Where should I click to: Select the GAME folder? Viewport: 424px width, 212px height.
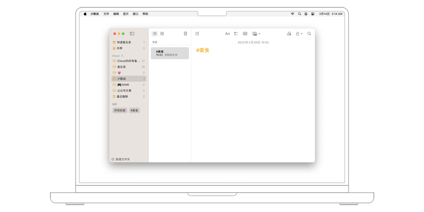pyautogui.click(x=129, y=85)
